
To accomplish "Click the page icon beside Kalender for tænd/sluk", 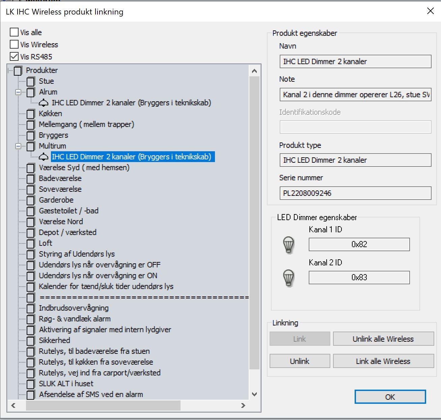I will pyautogui.click(x=31, y=287).
